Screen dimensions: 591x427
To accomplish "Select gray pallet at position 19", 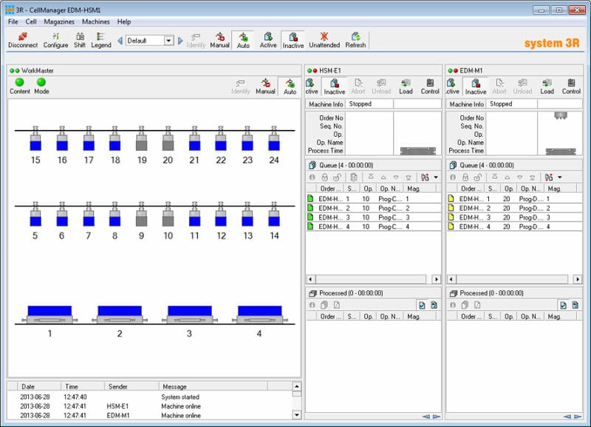I will [141, 139].
